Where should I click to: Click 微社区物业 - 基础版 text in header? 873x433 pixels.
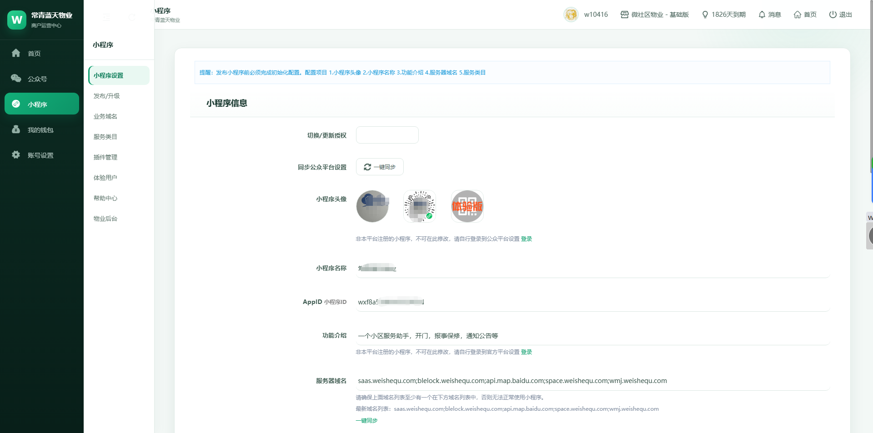[660, 15]
